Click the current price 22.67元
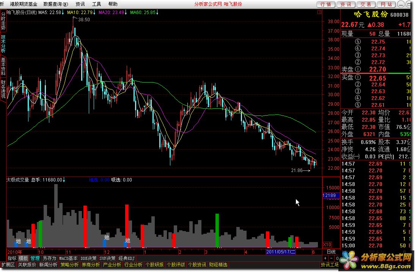415x272 pixels. point(352,25)
